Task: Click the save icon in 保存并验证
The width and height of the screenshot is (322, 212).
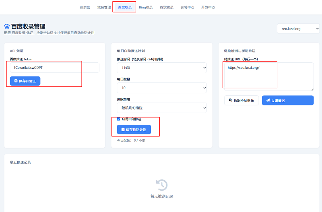Action: [16, 81]
